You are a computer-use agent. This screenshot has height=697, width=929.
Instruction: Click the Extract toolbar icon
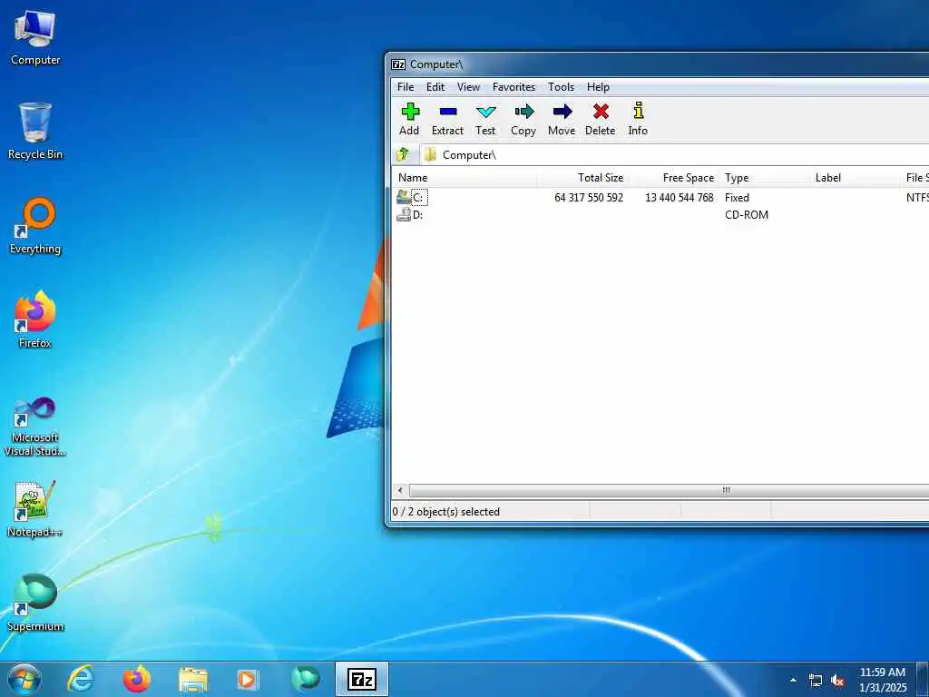click(447, 119)
